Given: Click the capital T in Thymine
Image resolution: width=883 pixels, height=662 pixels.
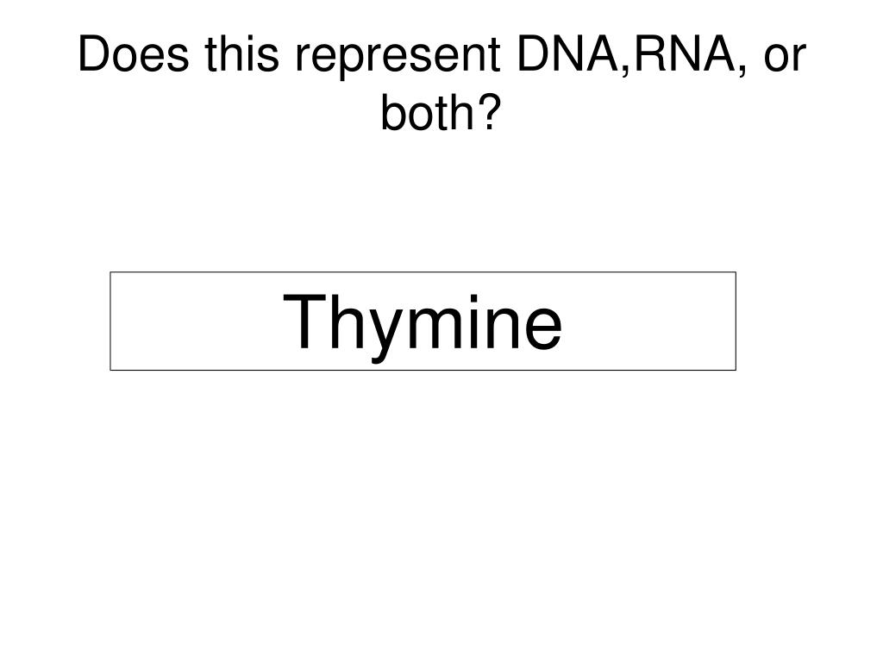Looking at the screenshot, I should pos(305,321).
